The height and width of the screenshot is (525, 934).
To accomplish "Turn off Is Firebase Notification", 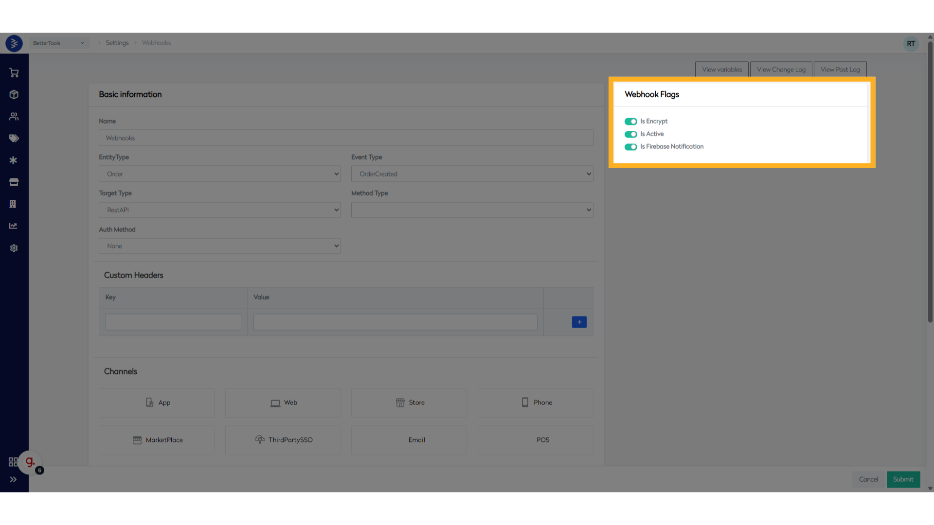I will tap(630, 147).
